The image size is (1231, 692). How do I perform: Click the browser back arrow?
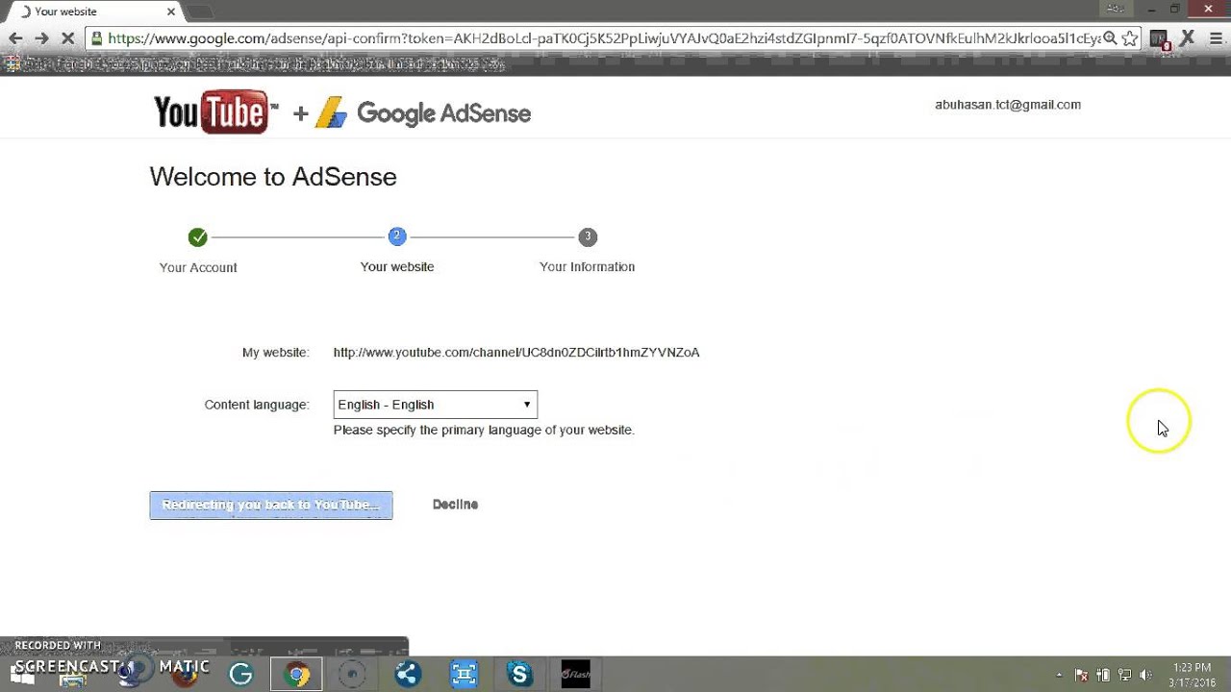point(15,38)
